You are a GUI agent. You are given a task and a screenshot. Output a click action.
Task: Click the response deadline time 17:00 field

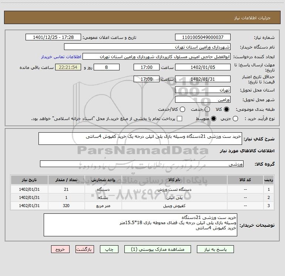[x=147, y=67]
